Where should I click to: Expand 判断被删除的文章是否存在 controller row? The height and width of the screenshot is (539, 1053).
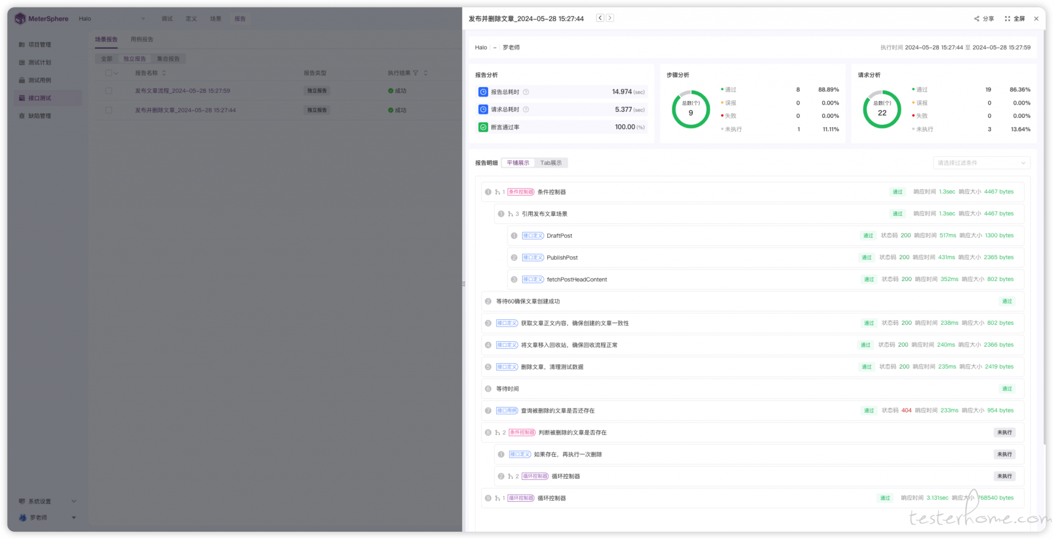point(752,433)
